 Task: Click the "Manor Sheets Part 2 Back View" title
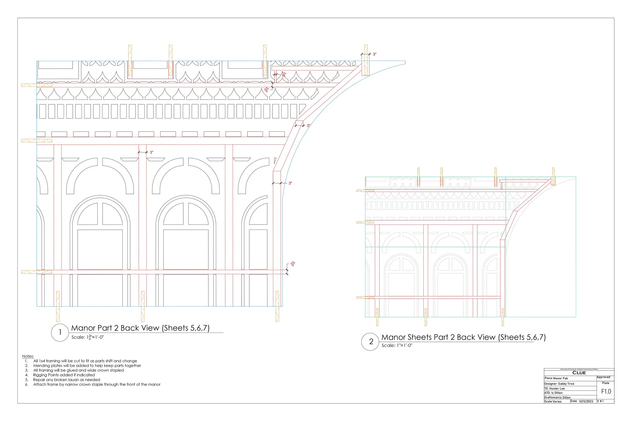(464, 337)
